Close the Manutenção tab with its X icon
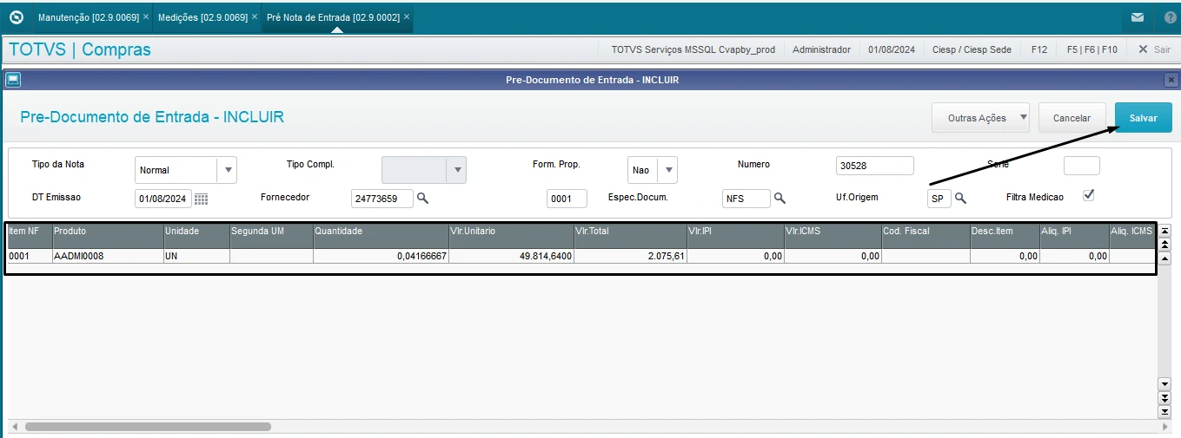This screenshot has width=1181, height=438. click(145, 16)
